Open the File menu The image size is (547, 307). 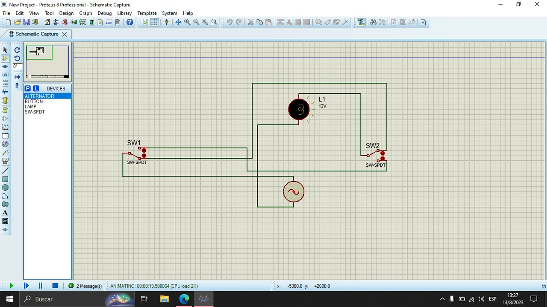pyautogui.click(x=6, y=13)
